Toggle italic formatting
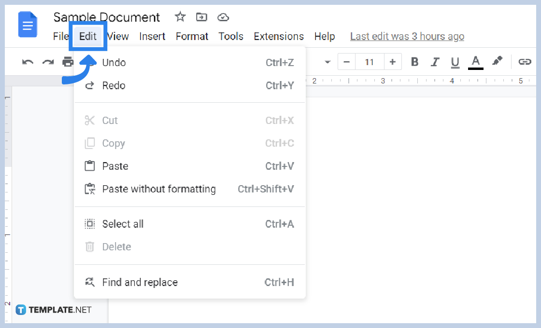 (435, 62)
